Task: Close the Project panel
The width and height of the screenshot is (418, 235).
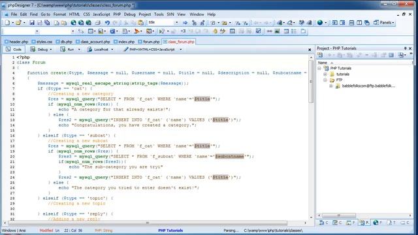Action: coord(410,48)
